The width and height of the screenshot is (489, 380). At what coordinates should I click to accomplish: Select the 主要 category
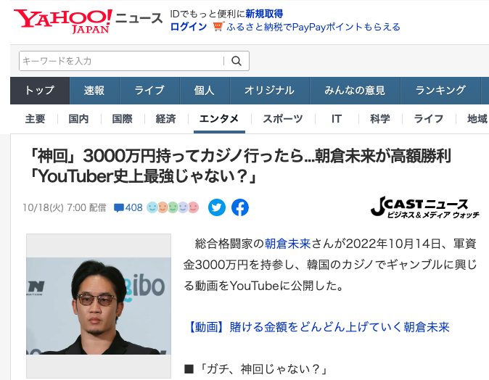(x=36, y=119)
